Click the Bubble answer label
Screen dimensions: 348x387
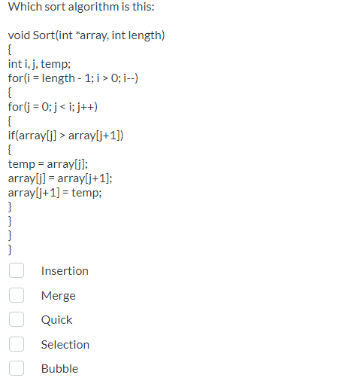click(60, 369)
